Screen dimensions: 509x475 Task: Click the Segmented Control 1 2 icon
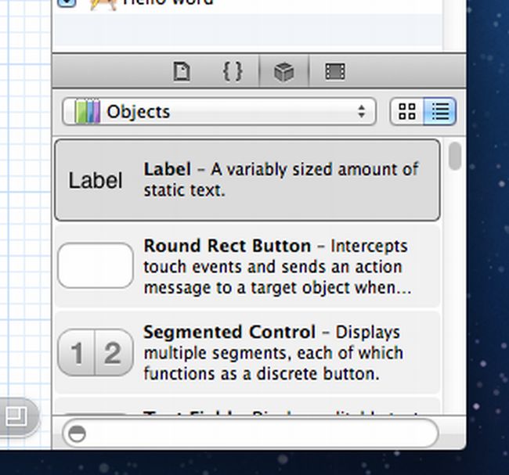tap(96, 353)
